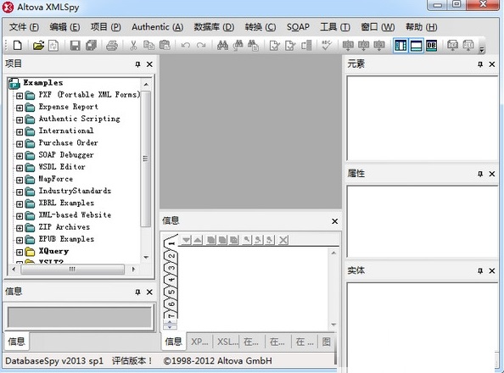
Task: Expand the Expense Report folder
Action: coord(20,108)
